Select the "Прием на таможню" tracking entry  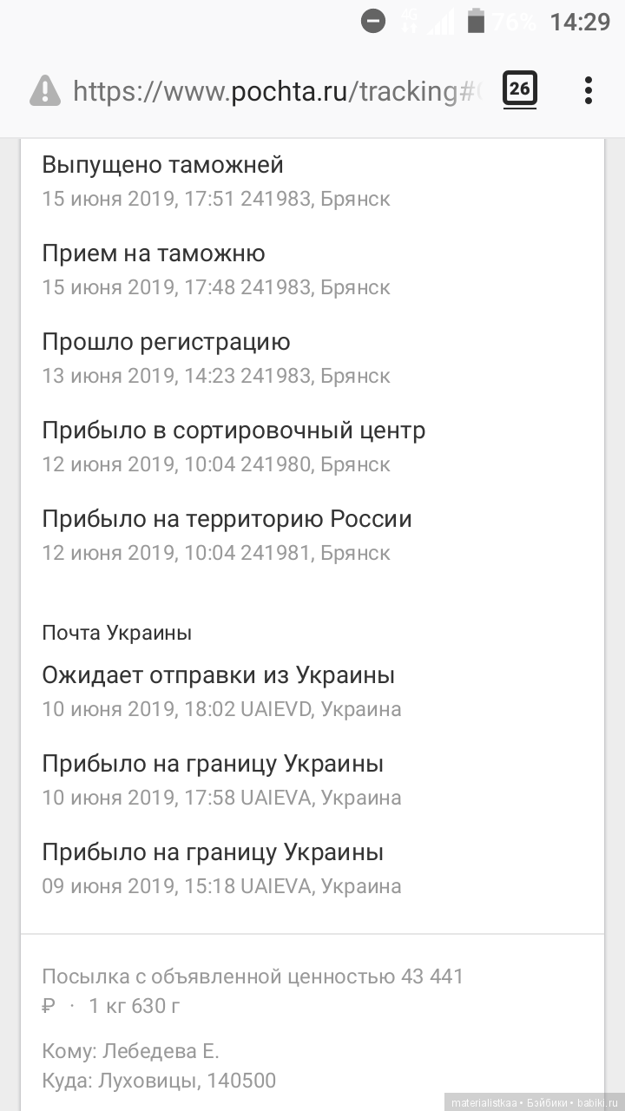click(154, 253)
